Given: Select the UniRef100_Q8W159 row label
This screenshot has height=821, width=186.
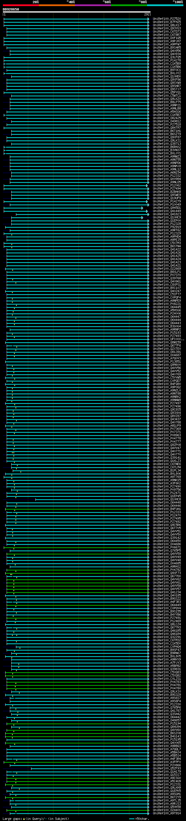Looking at the screenshot, I should (x=167, y=342).
